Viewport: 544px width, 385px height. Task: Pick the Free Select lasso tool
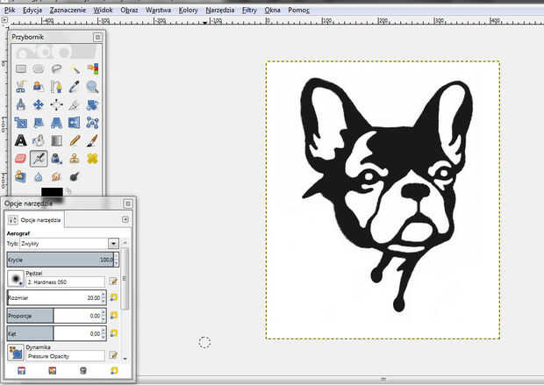coord(57,68)
